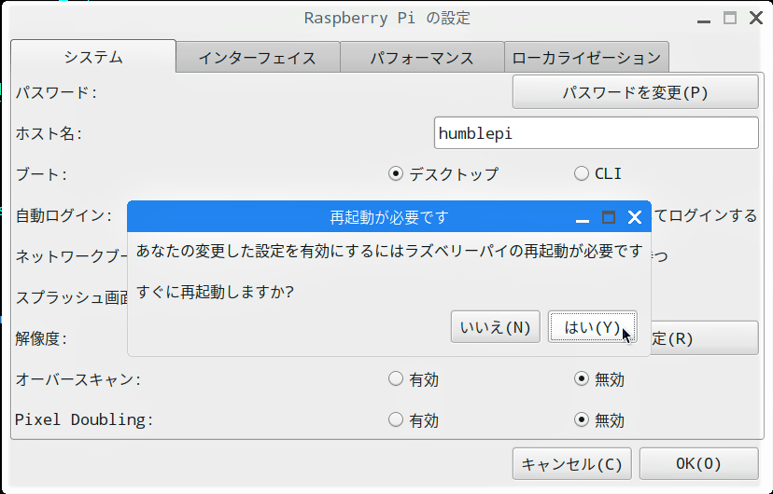Minimize the 再起動が必要です dialog
This screenshot has width=773, height=494.
pyautogui.click(x=583, y=221)
